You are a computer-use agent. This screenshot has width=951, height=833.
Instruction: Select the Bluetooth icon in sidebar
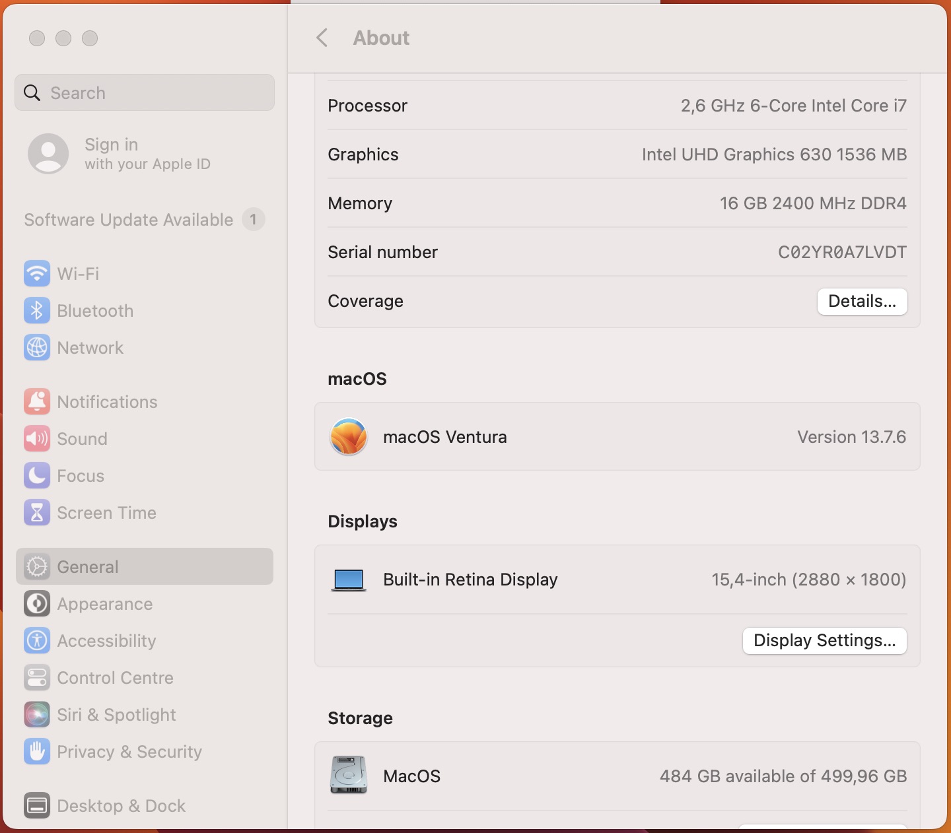pos(37,310)
